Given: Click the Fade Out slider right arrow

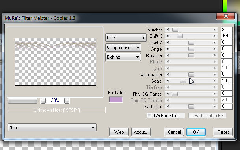Looking at the screenshot, I should 215,107.
